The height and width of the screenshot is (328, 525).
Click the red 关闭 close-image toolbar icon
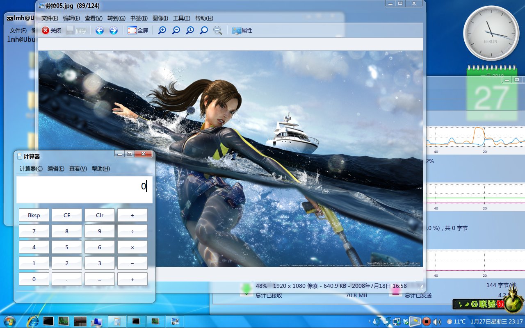point(46,30)
